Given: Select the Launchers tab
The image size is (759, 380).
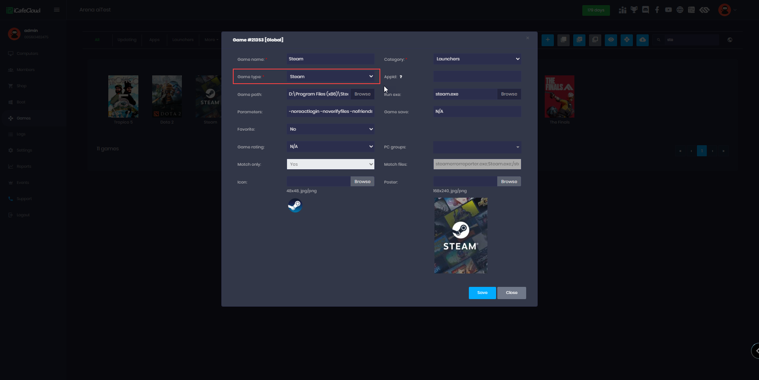Looking at the screenshot, I should coord(183,40).
